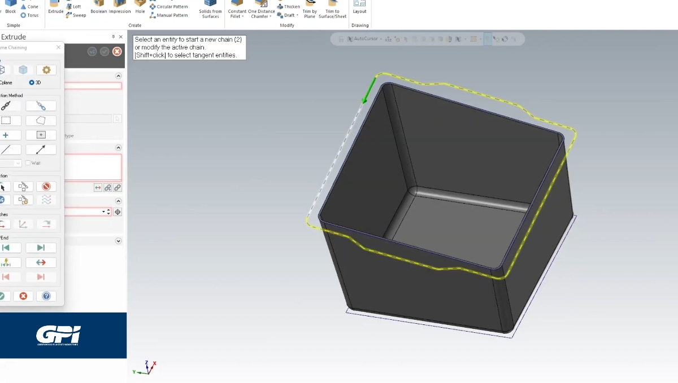This screenshot has height=383, width=678.
Task: Open the AutoCursor dropdown
Action: 382,39
